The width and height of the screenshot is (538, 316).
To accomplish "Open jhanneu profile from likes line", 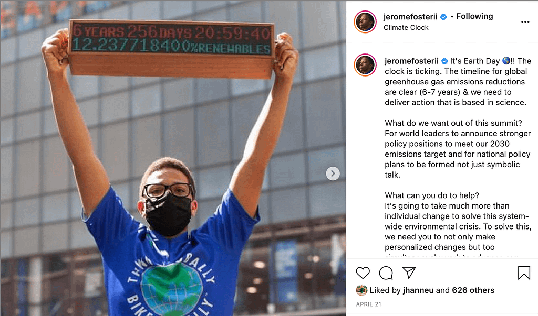I will (x=418, y=290).
